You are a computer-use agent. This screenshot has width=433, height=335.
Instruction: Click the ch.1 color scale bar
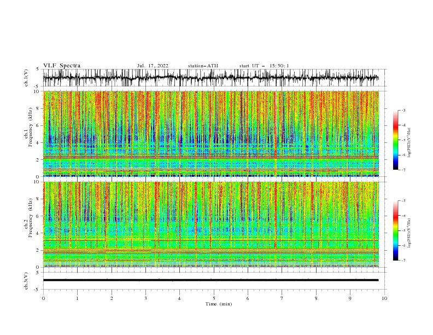(396, 140)
